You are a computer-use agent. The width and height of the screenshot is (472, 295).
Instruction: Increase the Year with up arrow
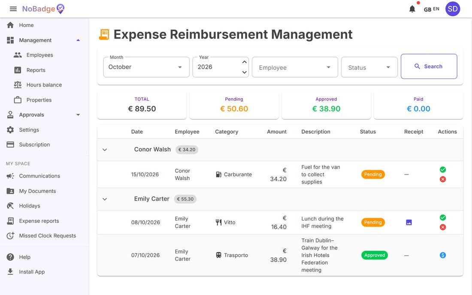tap(245, 62)
